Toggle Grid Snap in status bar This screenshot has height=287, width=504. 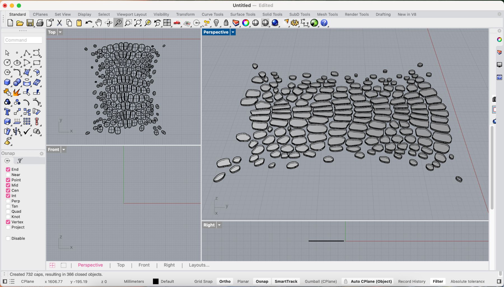(203, 281)
